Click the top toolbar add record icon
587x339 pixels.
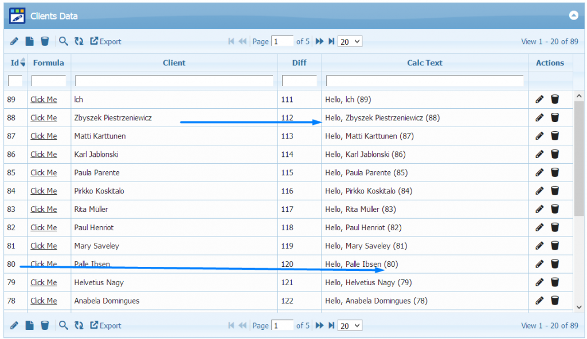(29, 41)
